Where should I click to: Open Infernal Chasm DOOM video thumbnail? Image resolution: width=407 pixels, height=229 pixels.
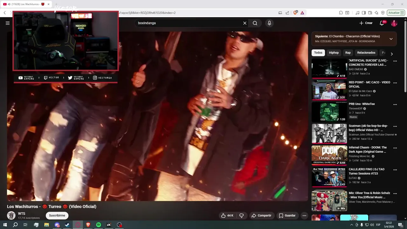[x=329, y=155]
